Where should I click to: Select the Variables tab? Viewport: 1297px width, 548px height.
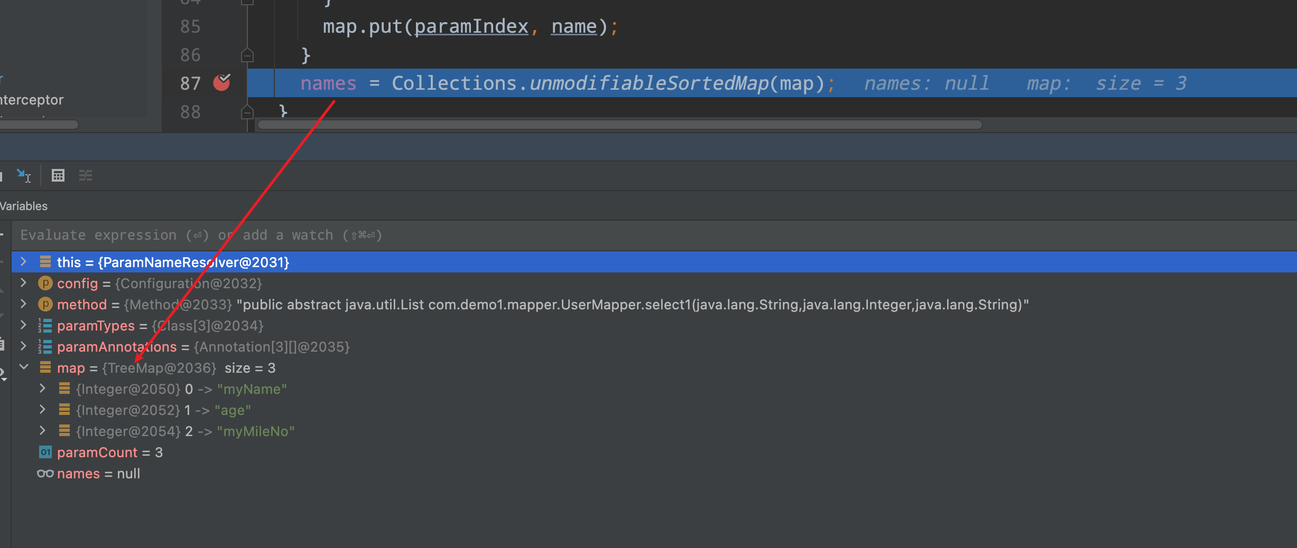[x=24, y=206]
